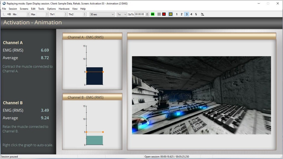
Task: Click Channel B Average value 9.24
Action: tap(45, 118)
